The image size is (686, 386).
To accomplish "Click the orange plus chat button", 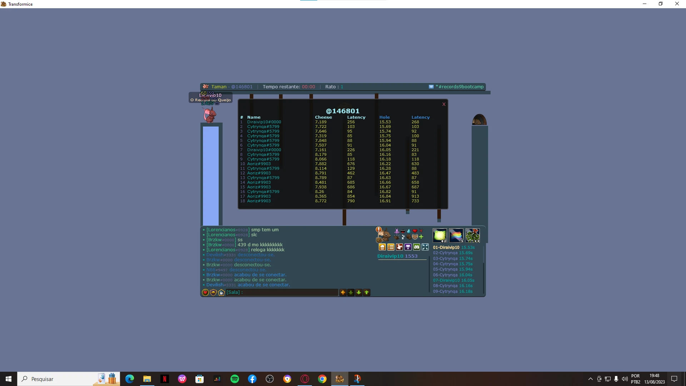I will tap(343, 292).
